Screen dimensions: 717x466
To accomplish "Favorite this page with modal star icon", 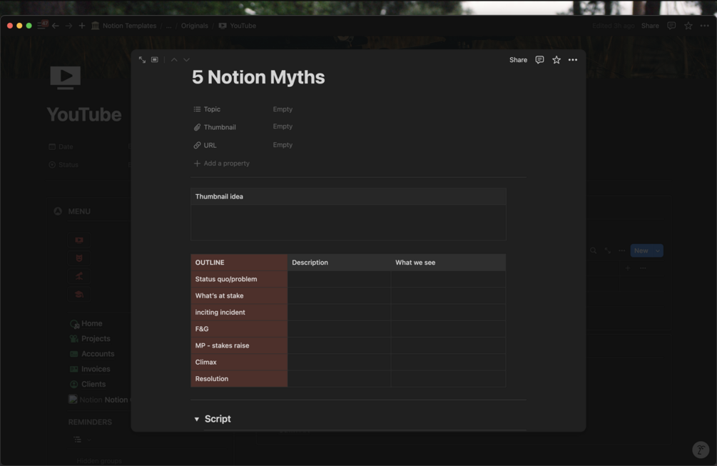I will point(556,60).
